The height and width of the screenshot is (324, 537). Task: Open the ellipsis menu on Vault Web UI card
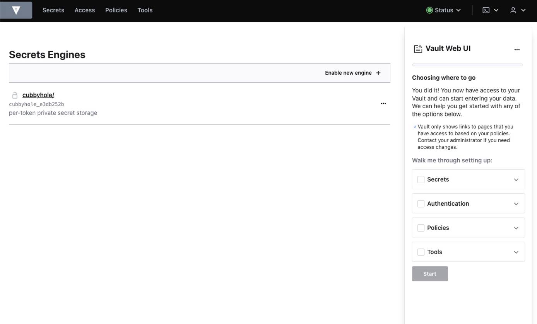[x=517, y=49]
